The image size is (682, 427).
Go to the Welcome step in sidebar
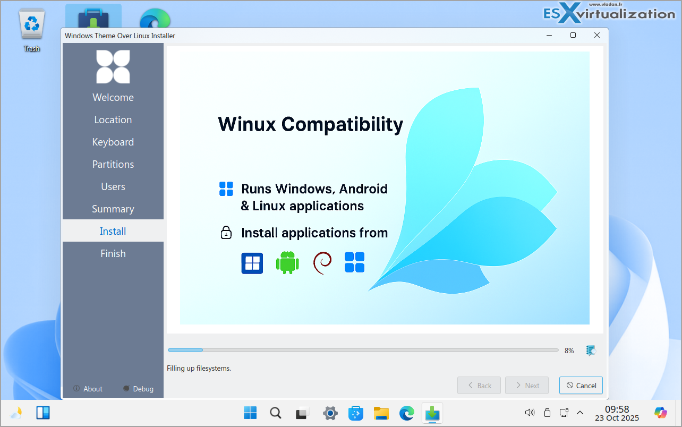click(113, 97)
